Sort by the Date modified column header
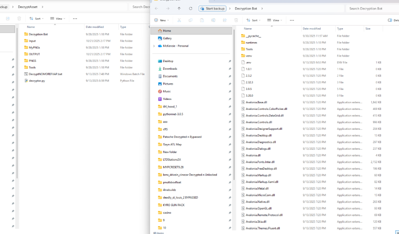The width and height of the screenshot is (399, 234). tap(311, 29)
